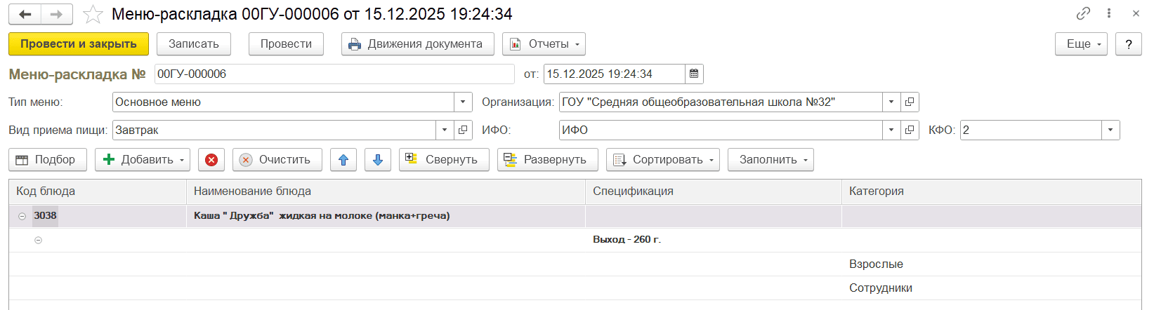Screen dimensions: 1154x310
Task: Open the 'Еще' menu
Action: tap(1080, 43)
